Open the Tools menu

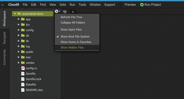click(x=82, y=5)
